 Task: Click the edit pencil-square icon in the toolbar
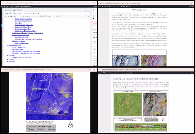43,16
